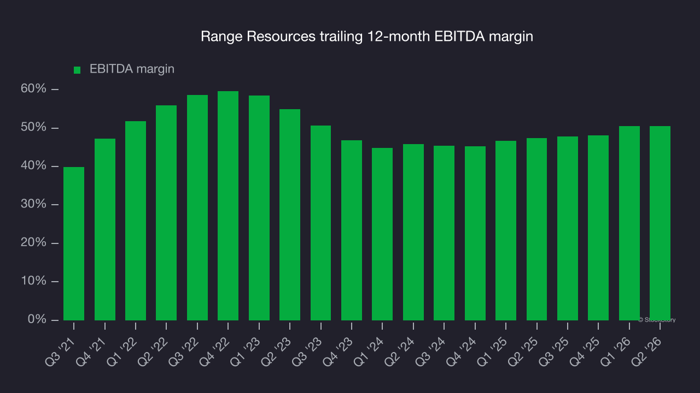Click the green bar for Q3 '23

click(x=320, y=223)
